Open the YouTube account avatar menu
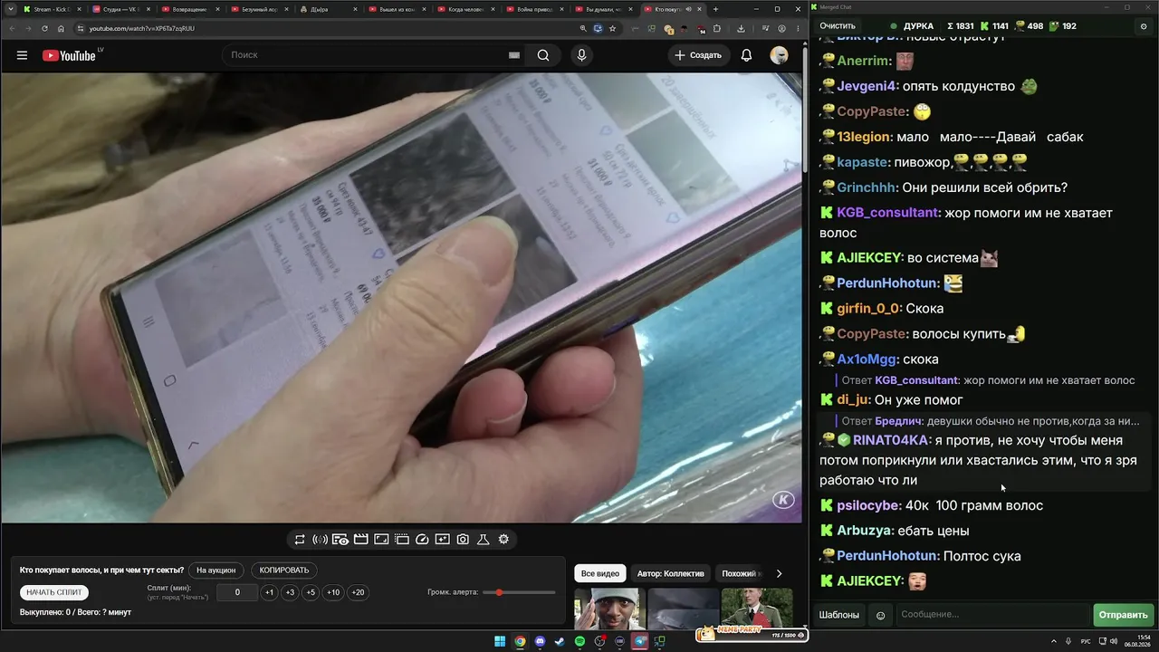Screen dimensions: 1159x652 pyautogui.click(x=779, y=55)
